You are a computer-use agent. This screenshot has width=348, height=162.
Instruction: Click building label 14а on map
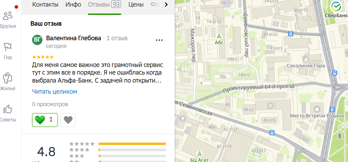(x=231, y=59)
